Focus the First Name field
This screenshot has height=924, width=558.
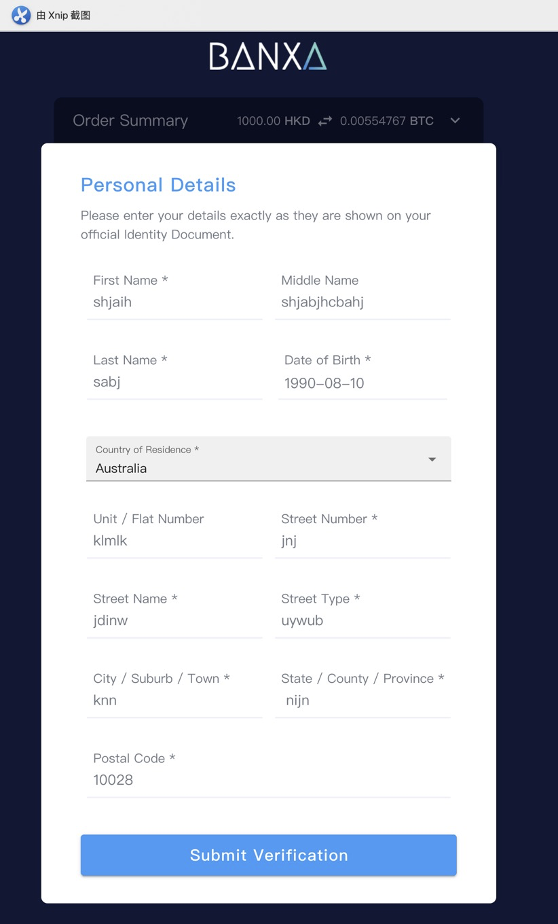174,302
